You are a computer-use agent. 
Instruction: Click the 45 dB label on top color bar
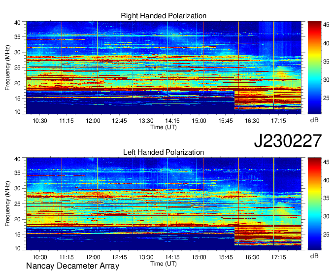[x=326, y=25]
